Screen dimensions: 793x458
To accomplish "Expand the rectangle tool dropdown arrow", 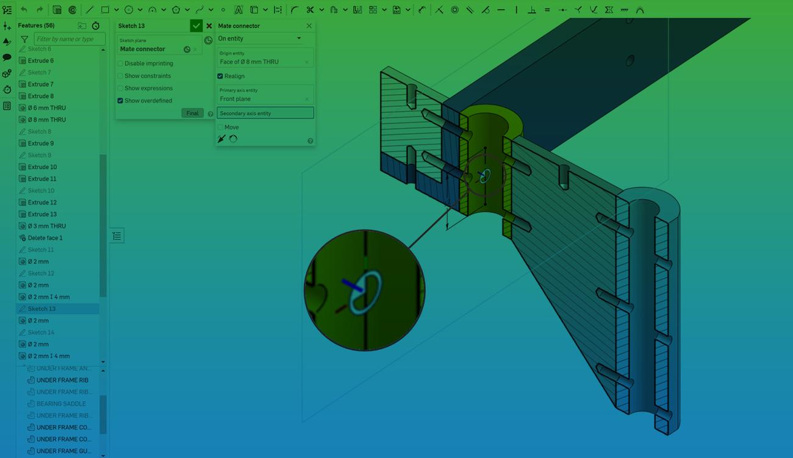I will point(116,9).
